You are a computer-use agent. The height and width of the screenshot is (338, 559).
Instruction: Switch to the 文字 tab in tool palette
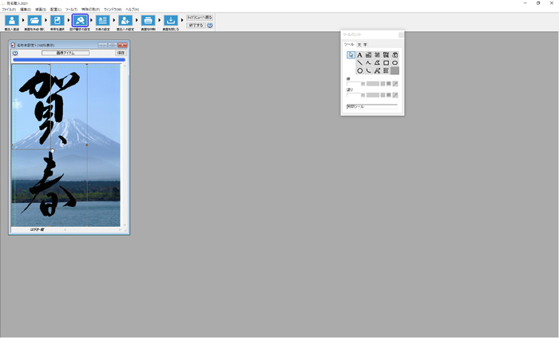pos(361,45)
